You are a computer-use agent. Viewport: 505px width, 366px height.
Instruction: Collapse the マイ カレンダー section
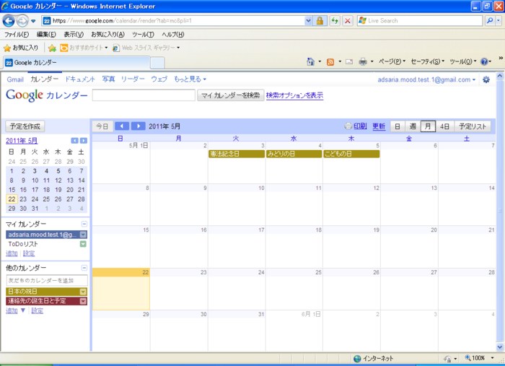pos(84,224)
